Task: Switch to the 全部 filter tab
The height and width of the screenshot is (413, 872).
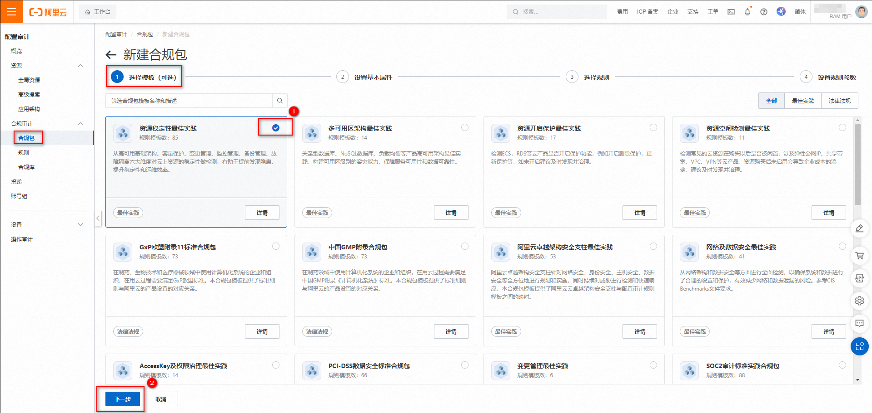Action: [772, 101]
